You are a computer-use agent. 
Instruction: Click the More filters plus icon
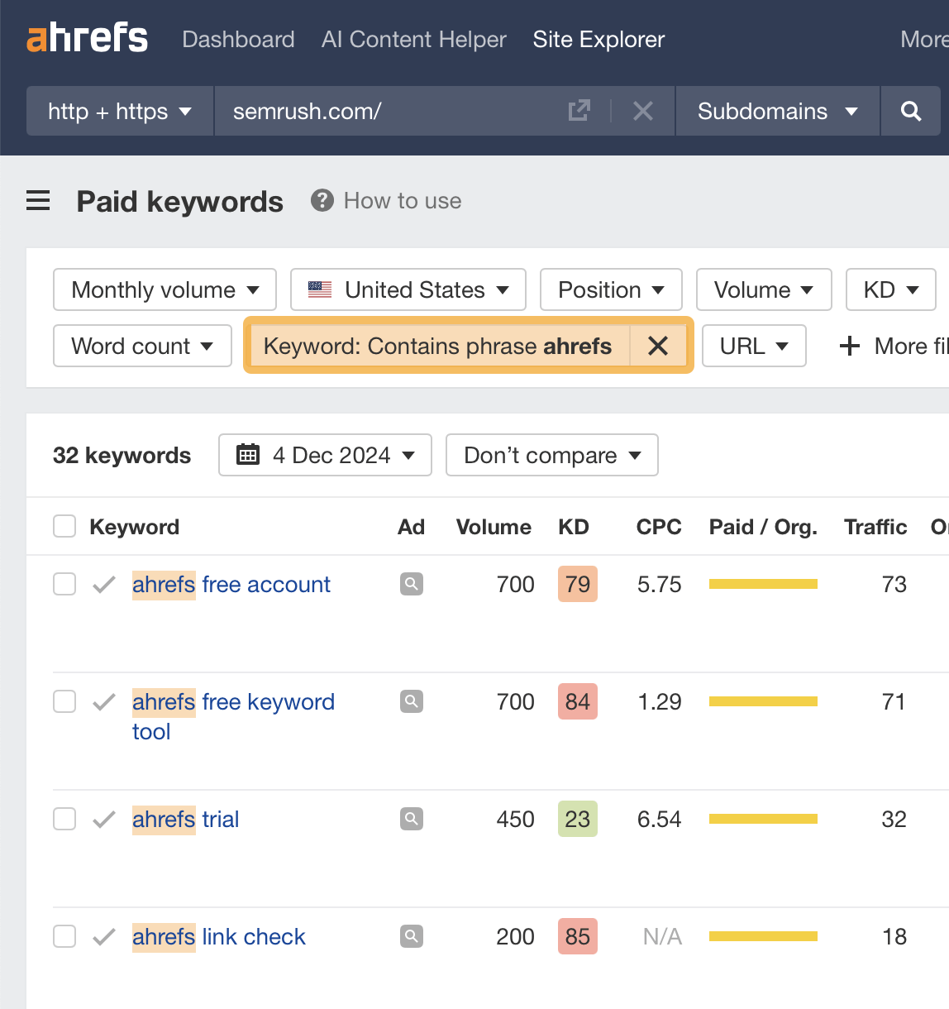click(849, 346)
